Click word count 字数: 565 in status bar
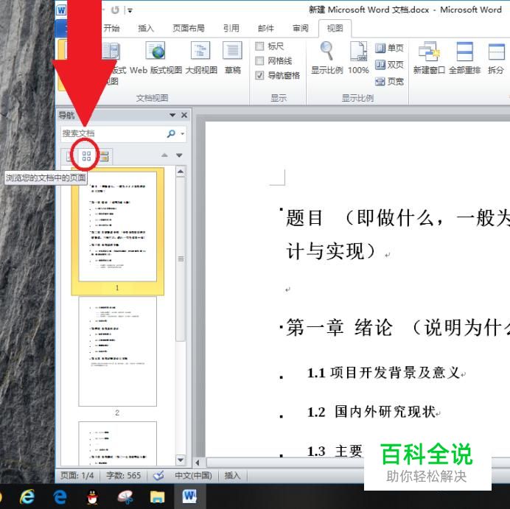This screenshot has height=509, width=510. pos(123,476)
